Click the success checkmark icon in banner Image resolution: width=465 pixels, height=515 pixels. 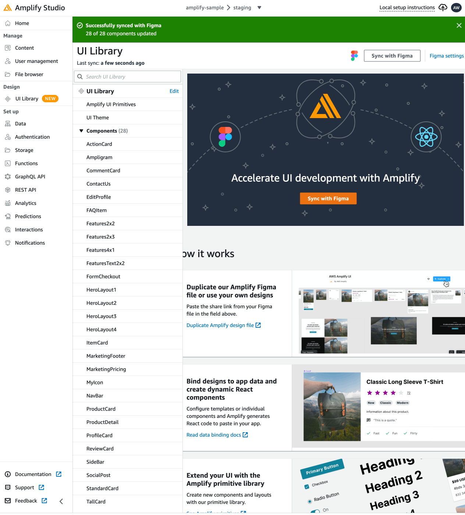coord(80,25)
